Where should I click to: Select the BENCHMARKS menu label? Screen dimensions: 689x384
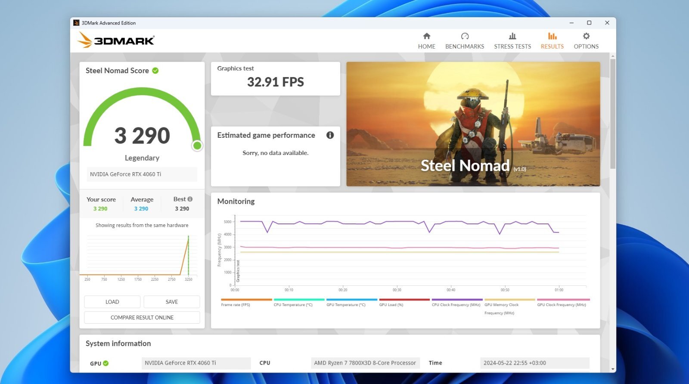click(x=465, y=46)
